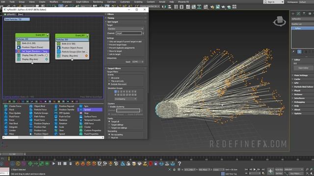Screen dimensions: 314x176
Task: Open the Rendering menu
Action: click(x=98, y=2)
